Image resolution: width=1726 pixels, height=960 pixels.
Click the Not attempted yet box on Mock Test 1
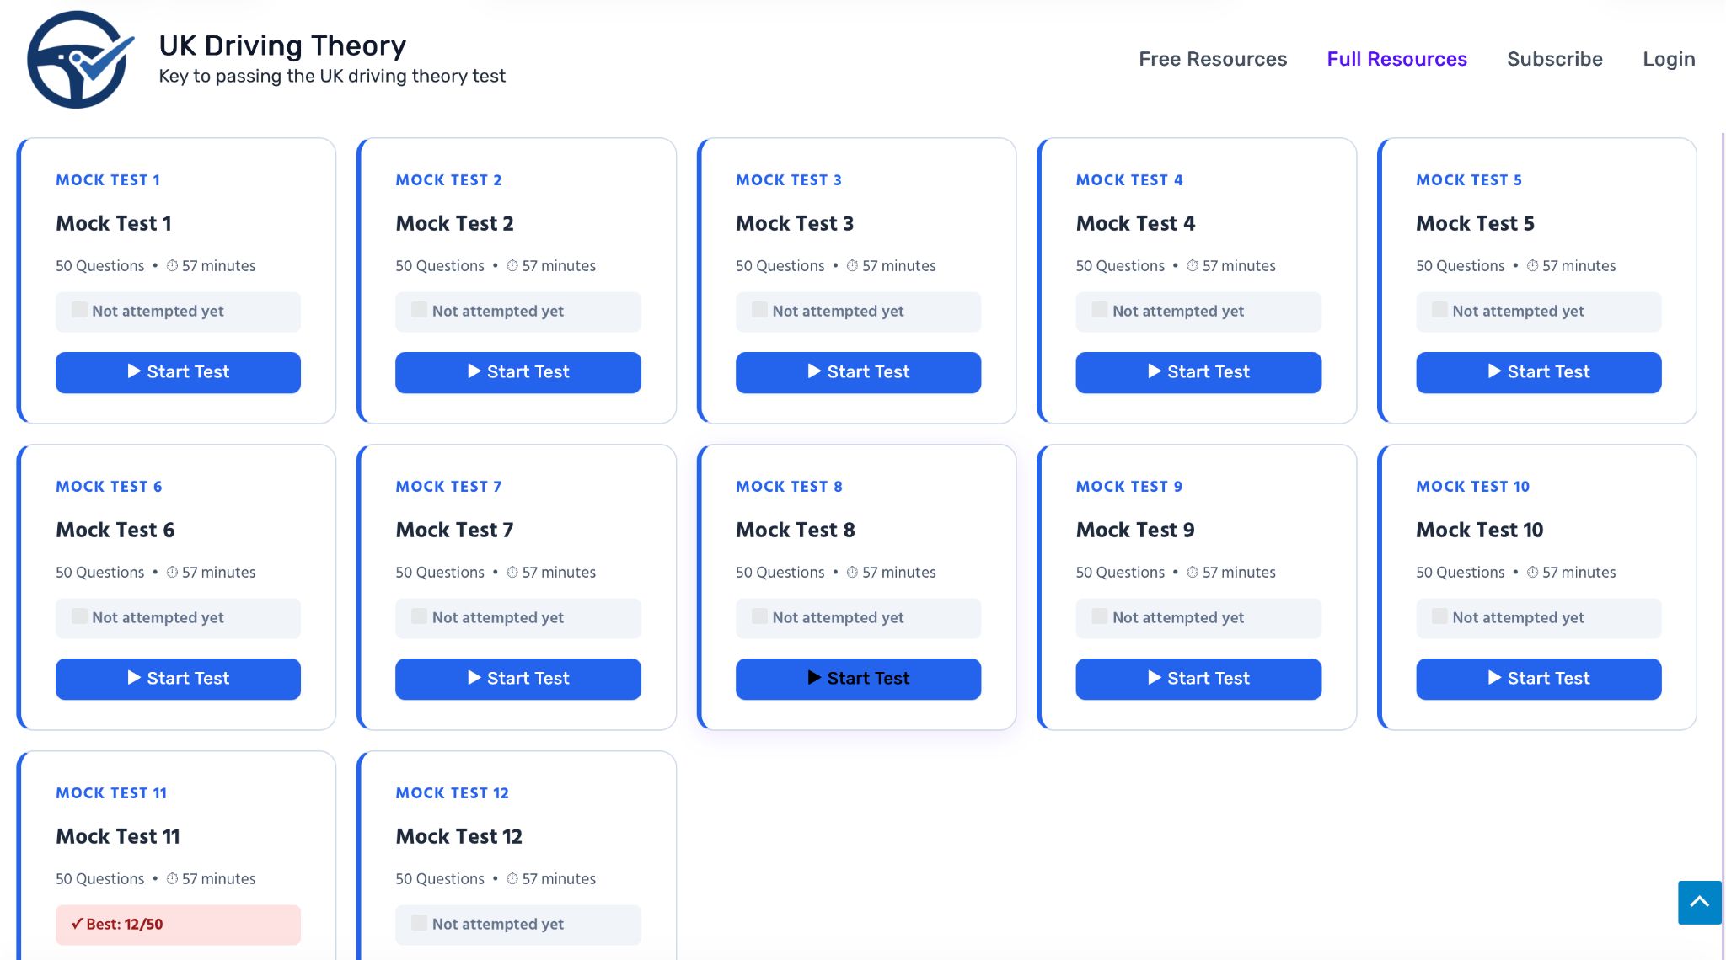click(x=178, y=312)
